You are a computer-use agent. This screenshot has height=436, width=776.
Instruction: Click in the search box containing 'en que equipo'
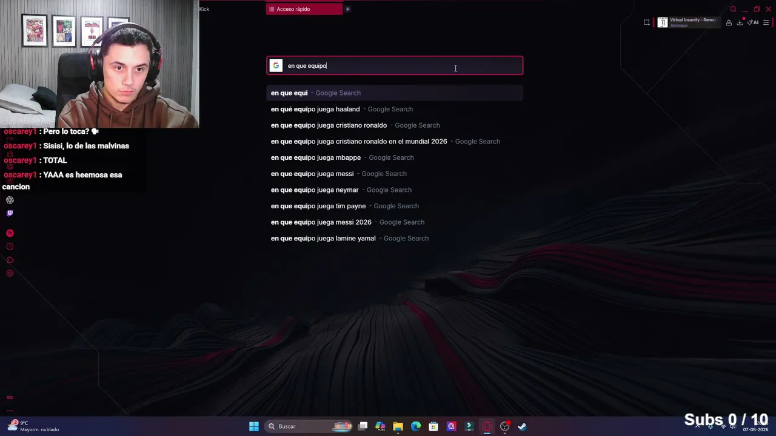(x=395, y=65)
